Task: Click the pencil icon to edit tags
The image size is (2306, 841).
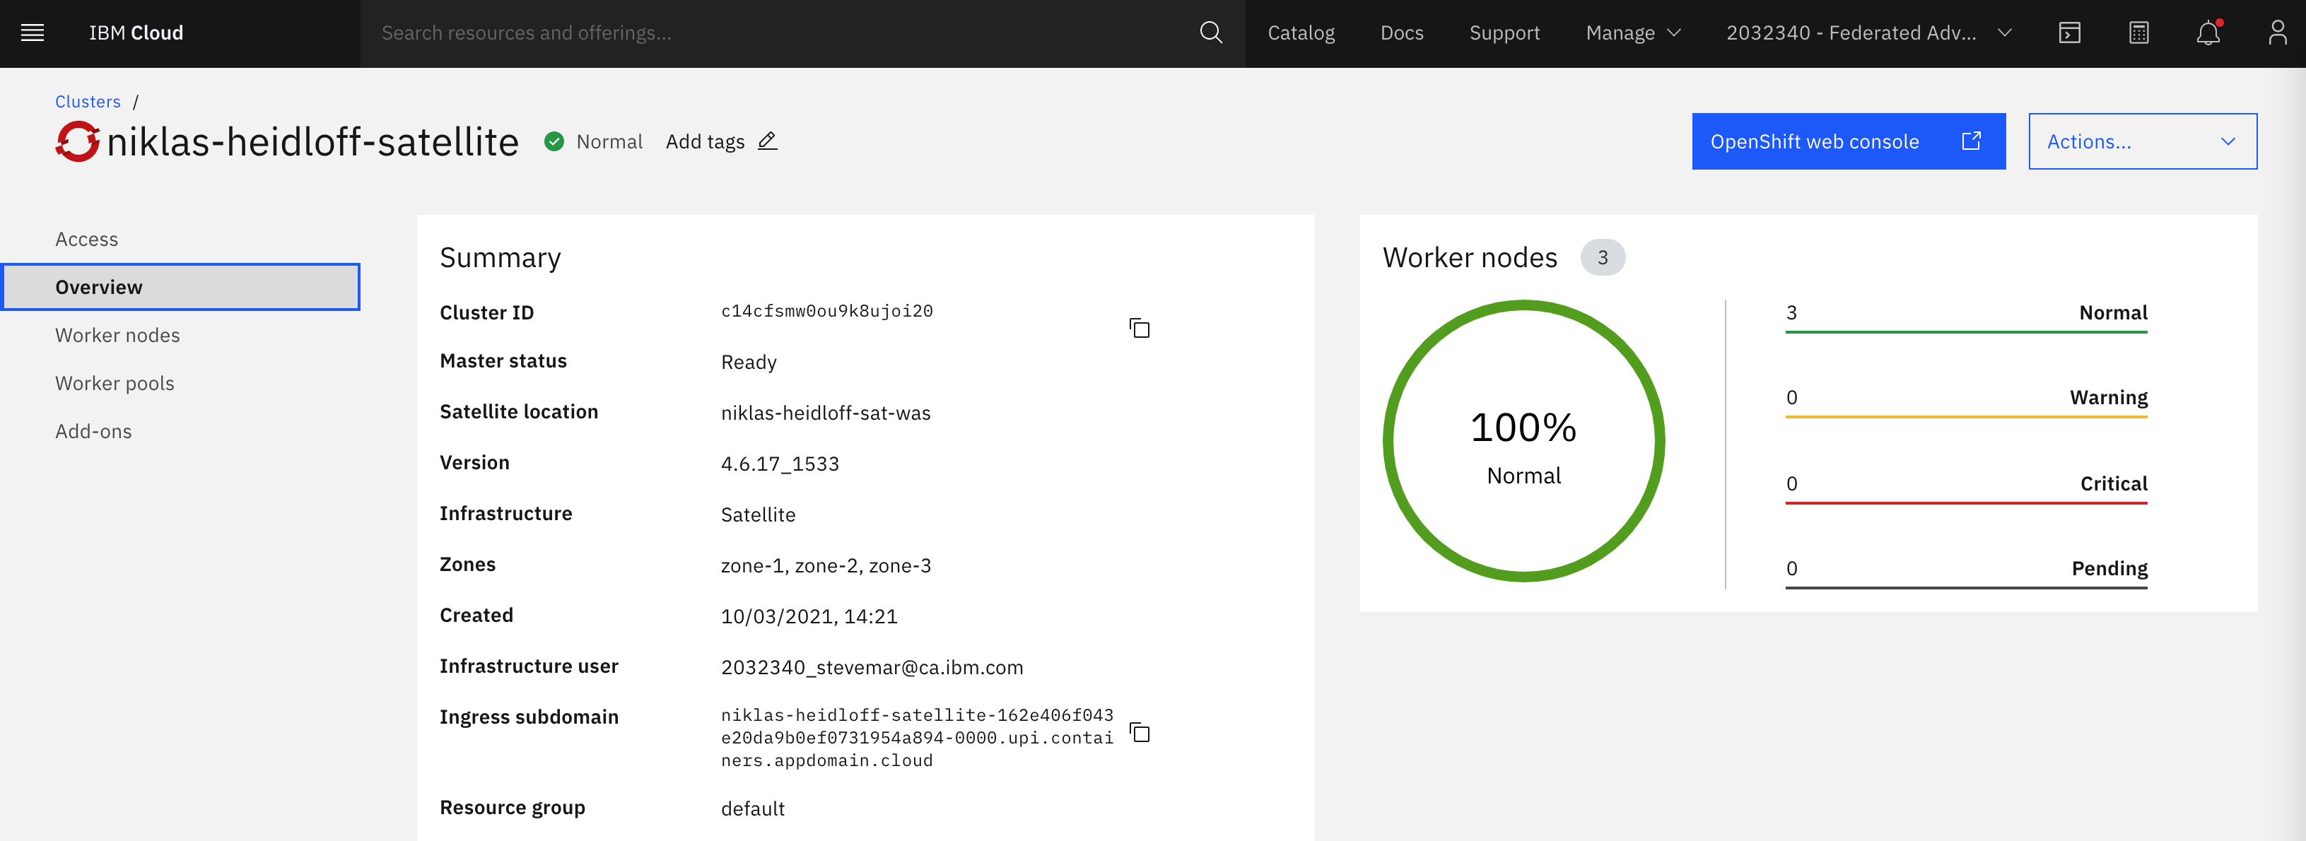Action: [x=767, y=141]
